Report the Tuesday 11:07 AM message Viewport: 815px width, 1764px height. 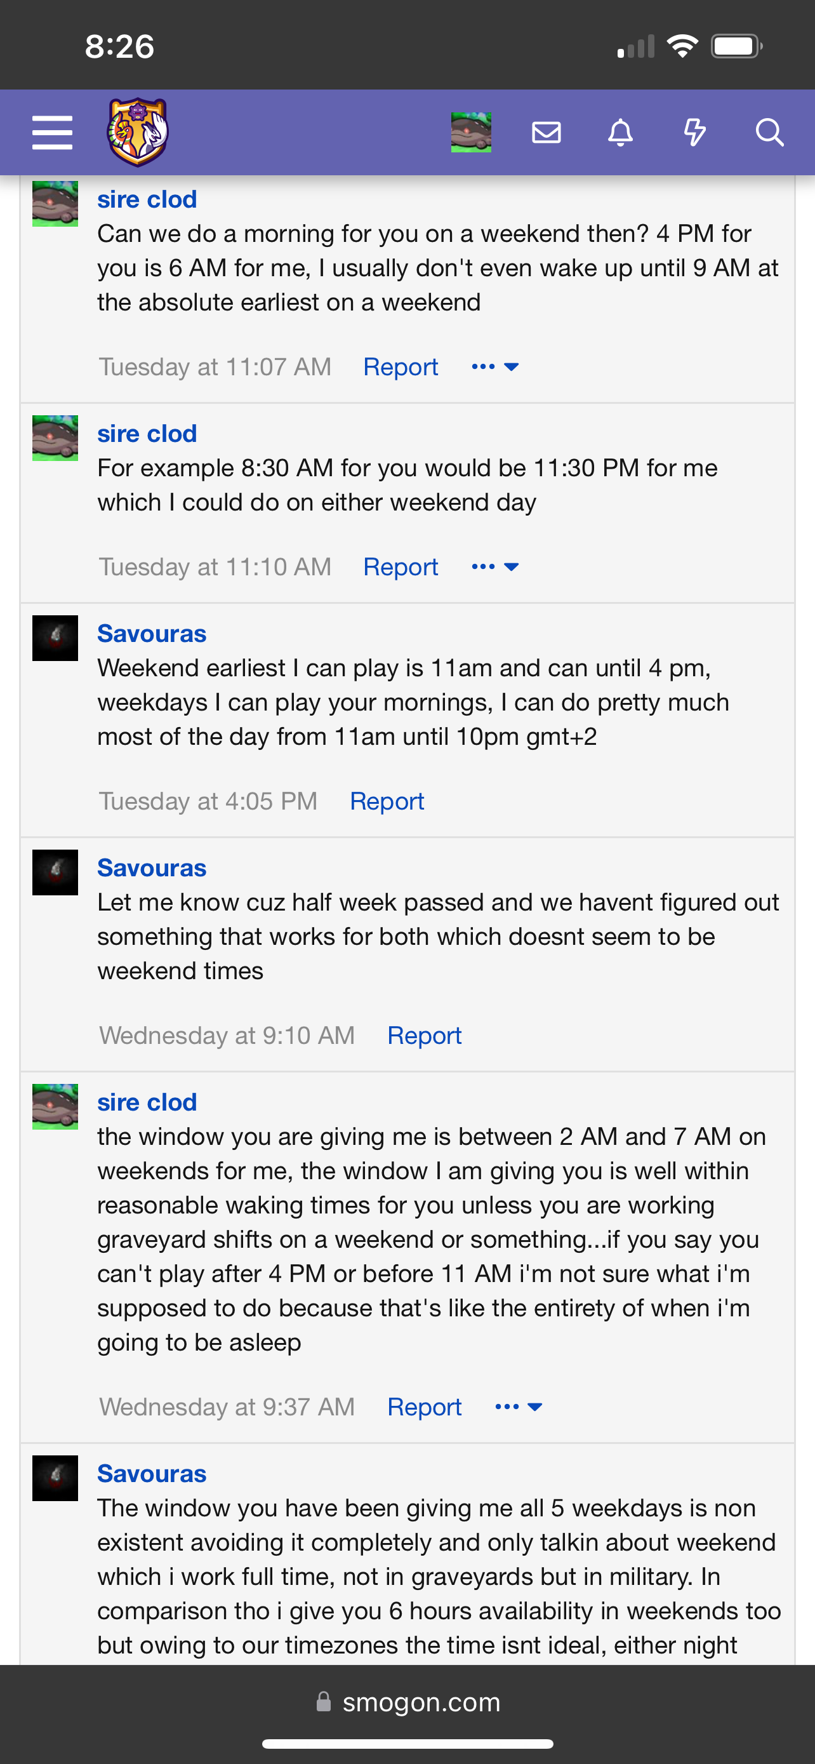pyautogui.click(x=401, y=367)
